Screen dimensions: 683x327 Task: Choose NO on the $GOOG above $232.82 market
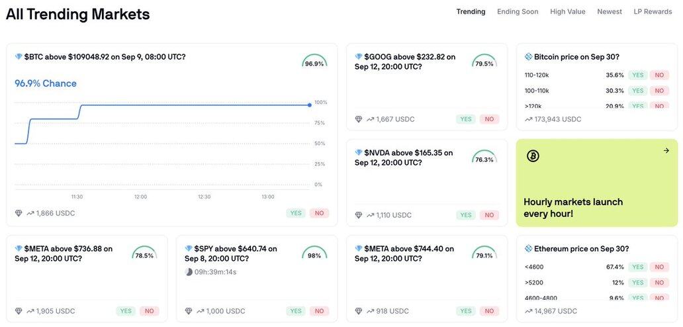[x=489, y=119]
